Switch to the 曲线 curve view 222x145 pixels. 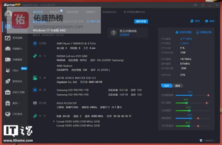pyautogui.click(x=177, y=86)
